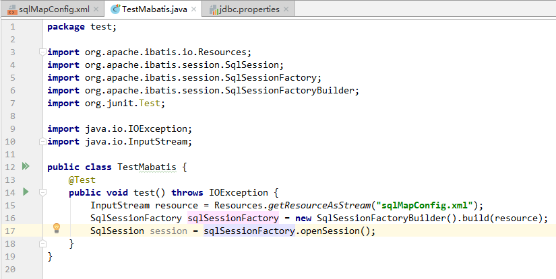
Task: Click the InputStream type on line 15
Action: tap(120, 206)
